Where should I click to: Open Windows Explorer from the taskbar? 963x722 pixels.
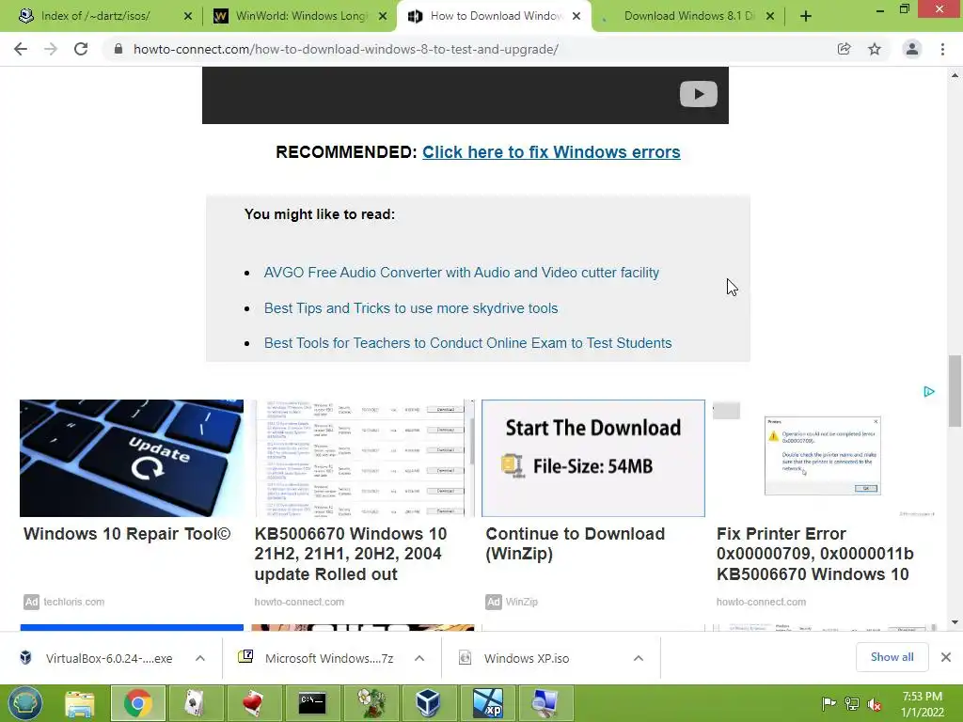pos(80,703)
